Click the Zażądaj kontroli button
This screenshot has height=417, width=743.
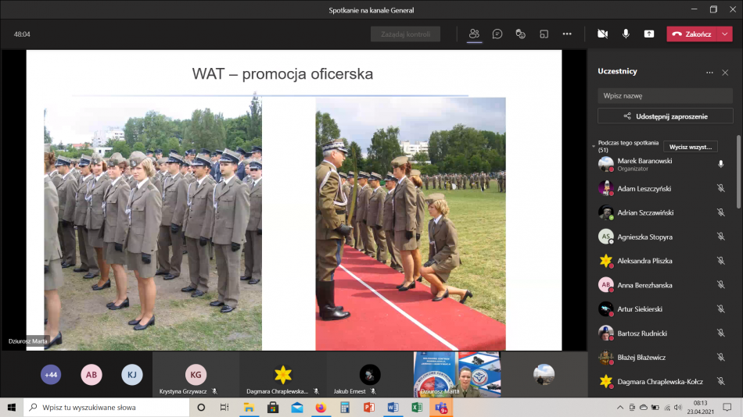[405, 34]
